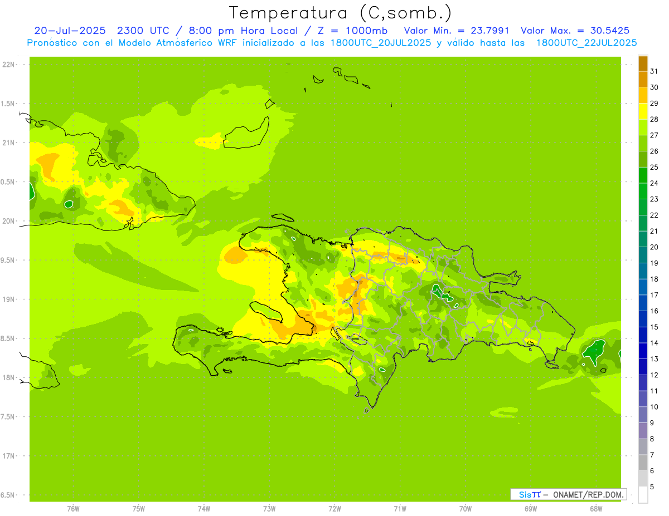Image resolution: width=669 pixels, height=516 pixels.
Task: Select the date text '20-Jul-2025'
Action: tap(70, 31)
